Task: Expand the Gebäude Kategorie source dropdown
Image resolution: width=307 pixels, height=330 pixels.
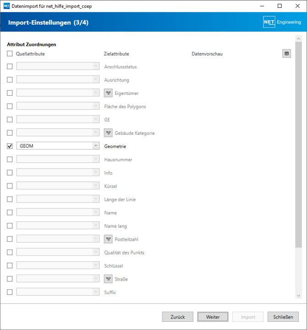Action: pyautogui.click(x=58, y=132)
